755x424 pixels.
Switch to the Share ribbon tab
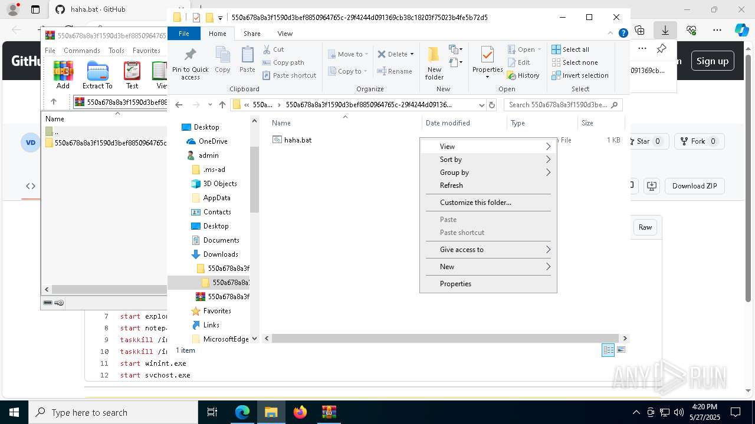[x=252, y=34]
